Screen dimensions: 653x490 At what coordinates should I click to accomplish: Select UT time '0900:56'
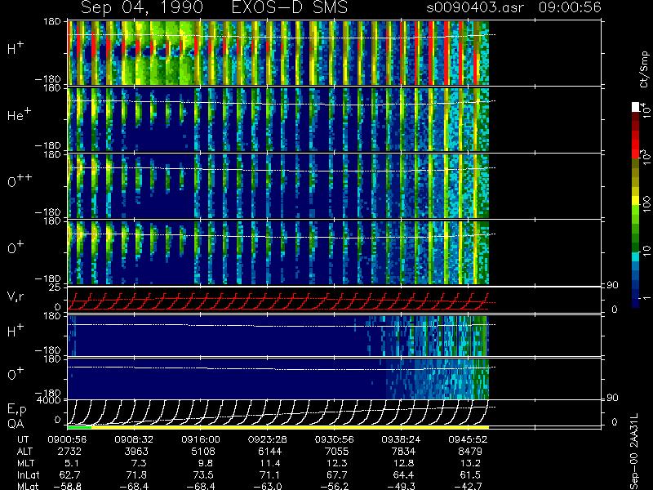tap(67, 439)
